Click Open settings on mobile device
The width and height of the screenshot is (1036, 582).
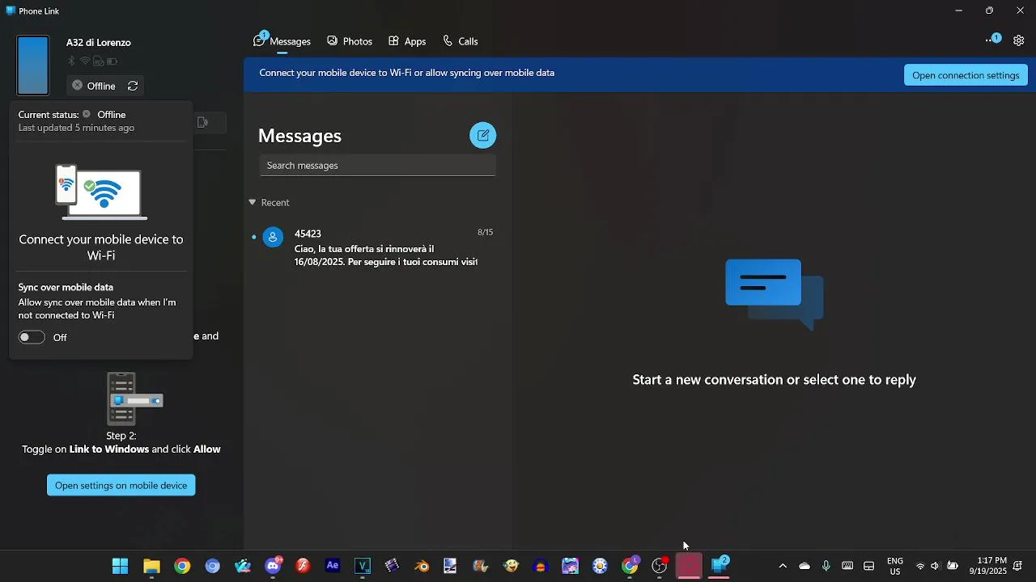[121, 485]
